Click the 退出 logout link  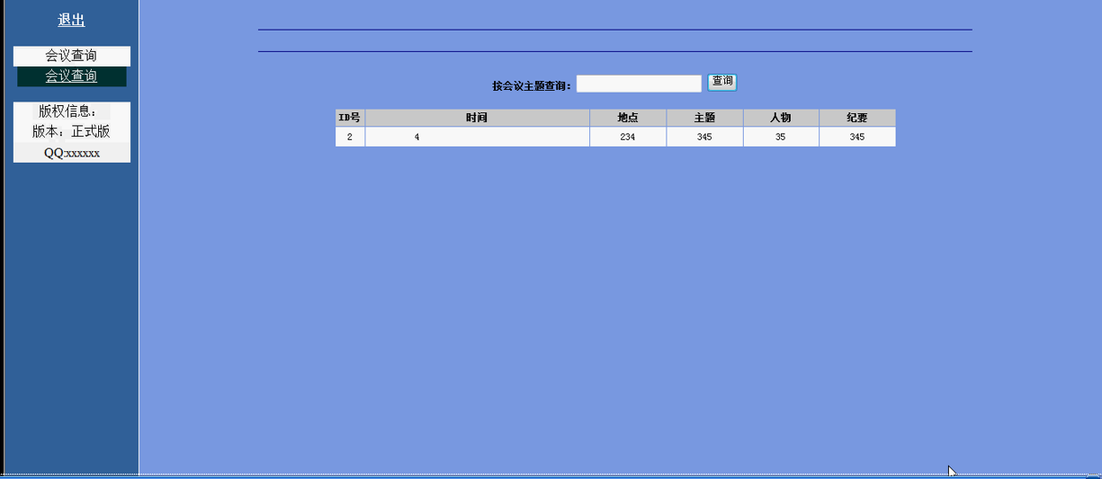pos(71,20)
